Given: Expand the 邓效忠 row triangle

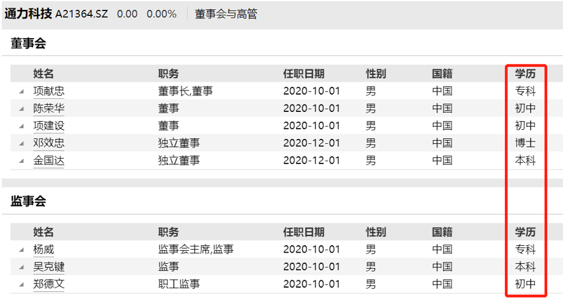Looking at the screenshot, I should pyautogui.click(x=22, y=143).
